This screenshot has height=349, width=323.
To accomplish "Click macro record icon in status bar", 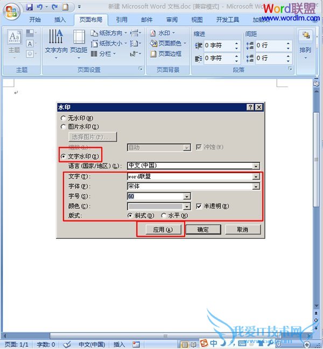I will (136, 345).
